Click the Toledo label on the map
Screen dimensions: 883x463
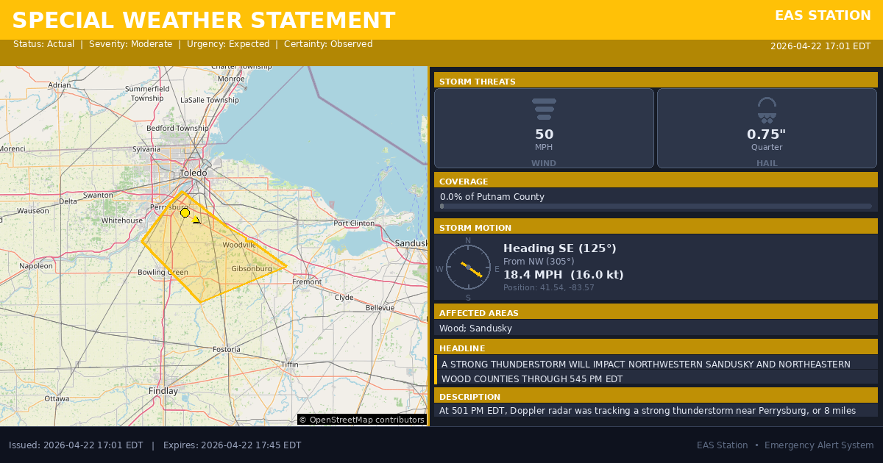pyautogui.click(x=194, y=173)
